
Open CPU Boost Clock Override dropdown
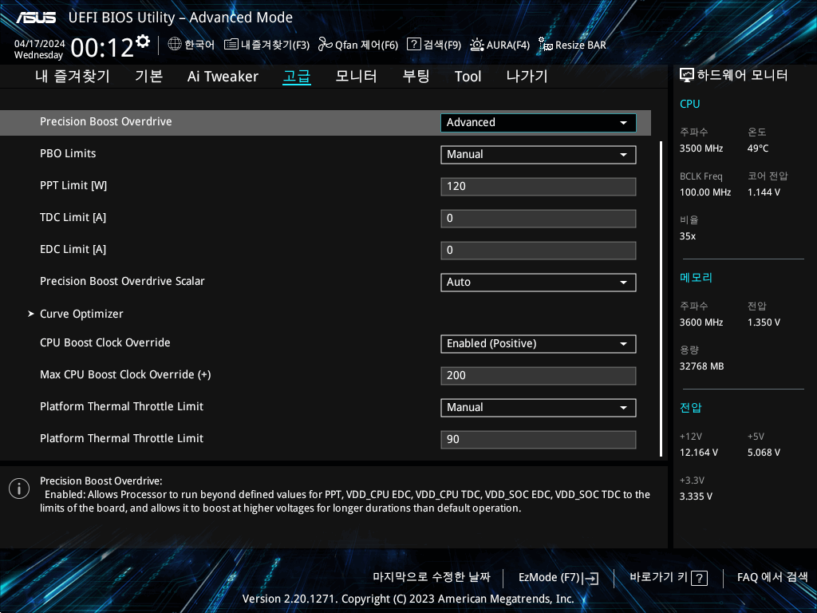pos(539,344)
